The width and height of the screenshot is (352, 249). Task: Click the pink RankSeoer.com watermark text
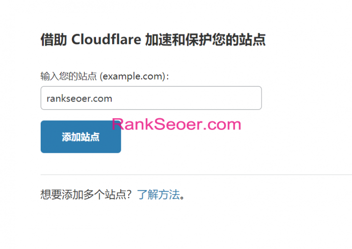[177, 124]
